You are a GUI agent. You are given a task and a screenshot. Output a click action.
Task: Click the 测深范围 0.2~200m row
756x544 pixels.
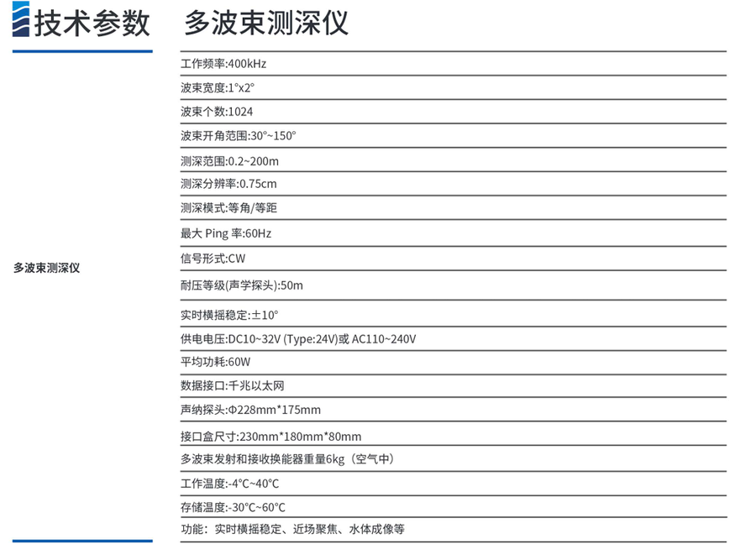click(x=229, y=161)
